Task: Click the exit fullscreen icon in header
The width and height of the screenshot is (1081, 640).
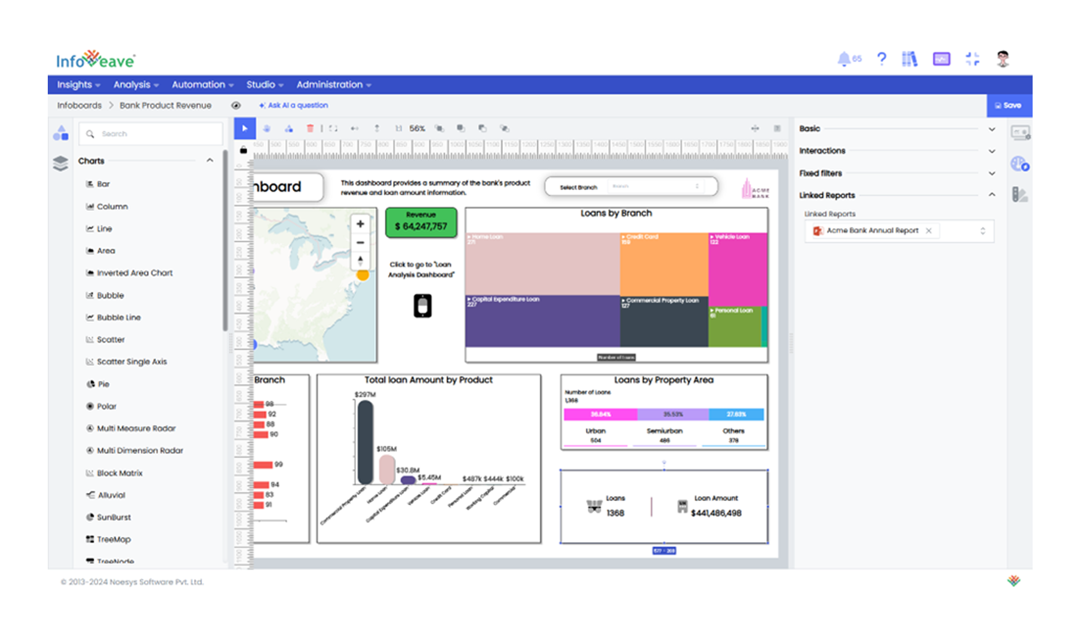Action: [972, 59]
